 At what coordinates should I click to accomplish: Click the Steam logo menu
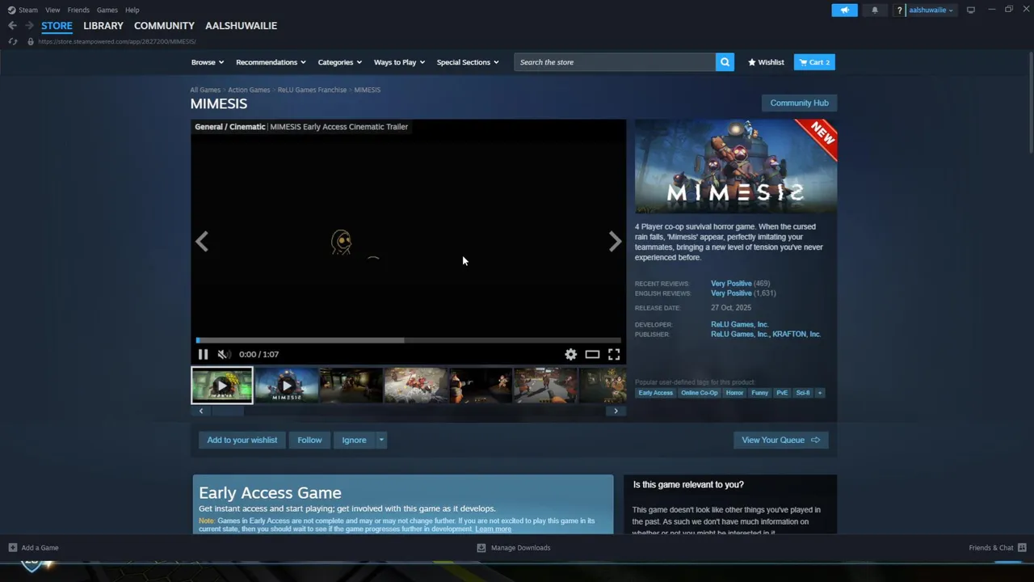23,10
